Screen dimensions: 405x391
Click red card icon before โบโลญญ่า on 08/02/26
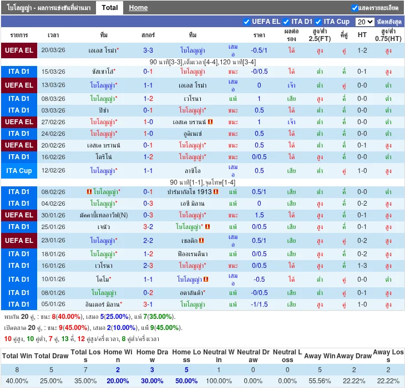tap(89, 192)
